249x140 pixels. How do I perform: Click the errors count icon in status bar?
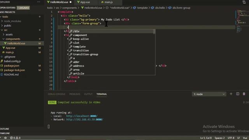[x=11, y=138]
